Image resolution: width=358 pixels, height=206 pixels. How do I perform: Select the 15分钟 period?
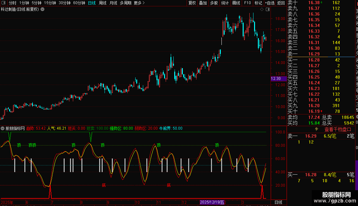(50, 3)
